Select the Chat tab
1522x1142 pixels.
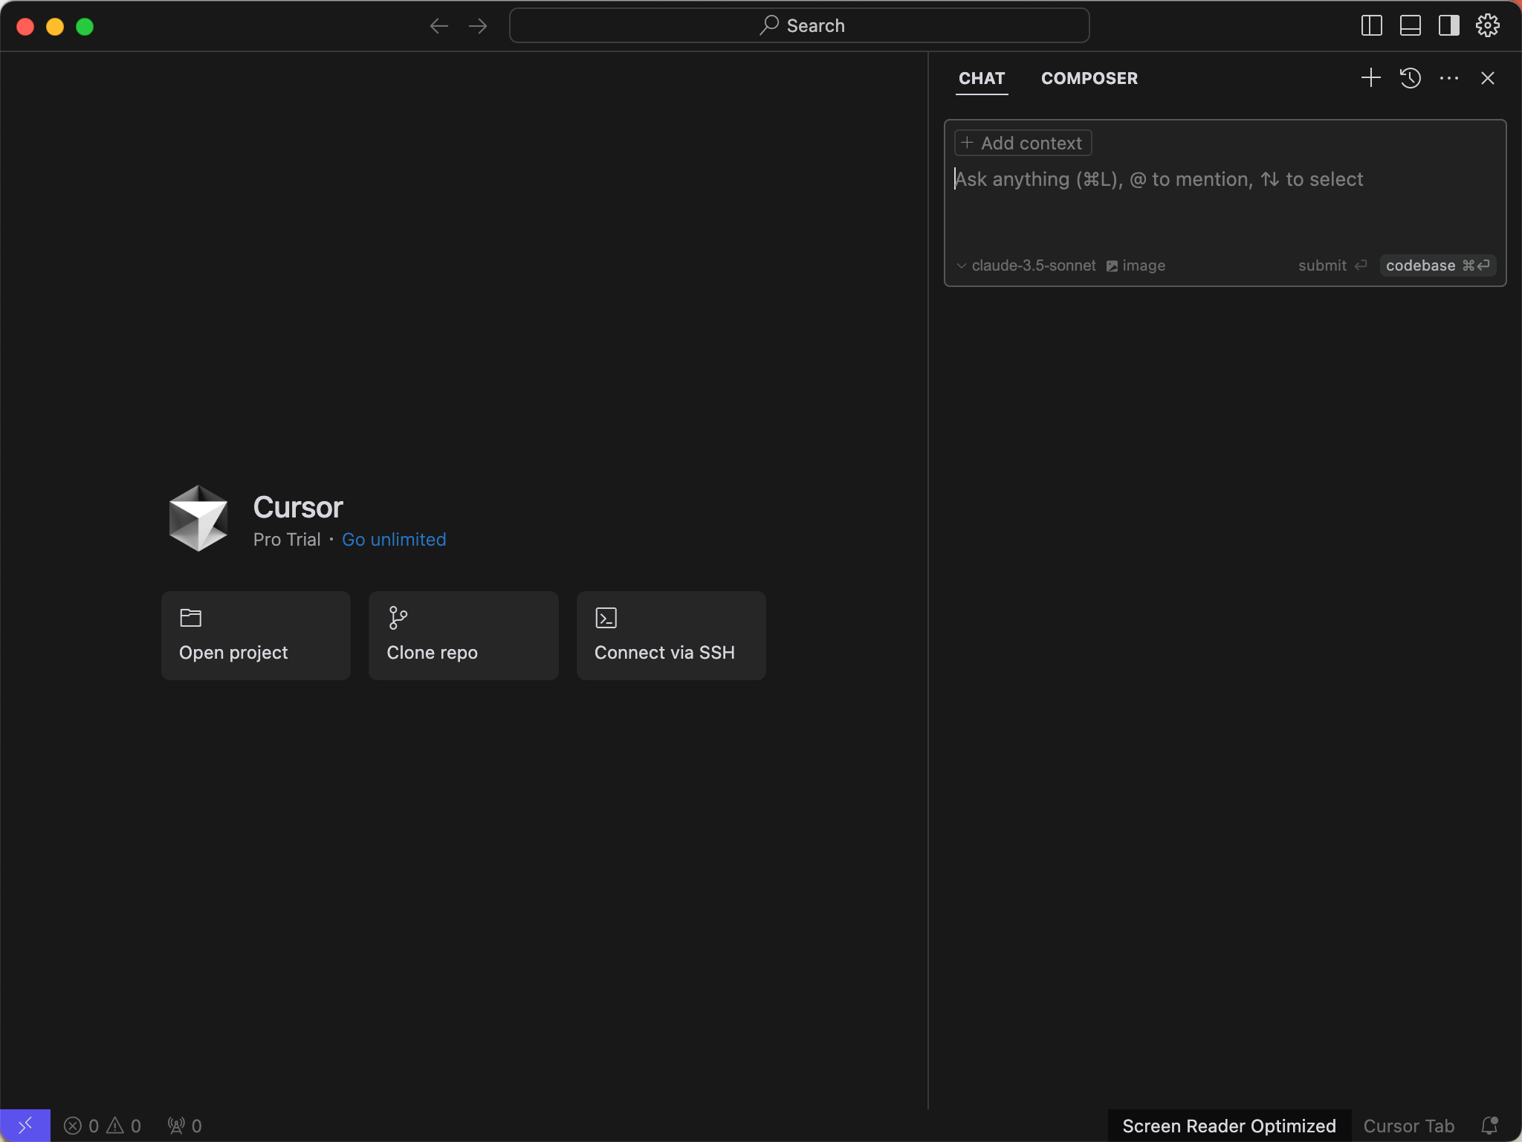(981, 78)
